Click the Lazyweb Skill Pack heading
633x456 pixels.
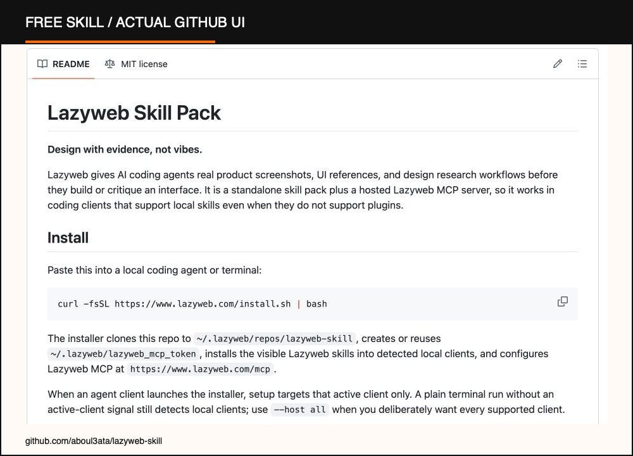(134, 113)
